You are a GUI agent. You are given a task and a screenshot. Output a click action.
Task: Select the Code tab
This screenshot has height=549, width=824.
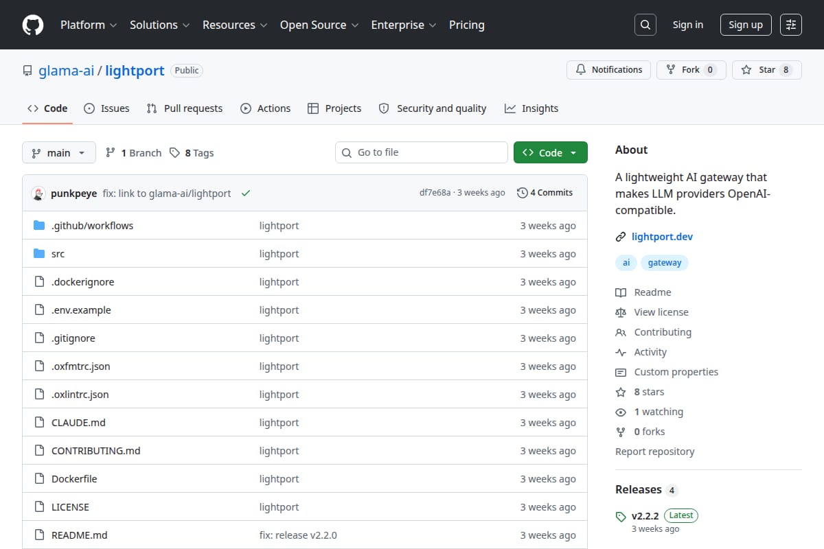coord(47,108)
